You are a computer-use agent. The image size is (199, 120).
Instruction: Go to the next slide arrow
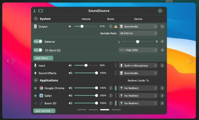(x=190, y=61)
